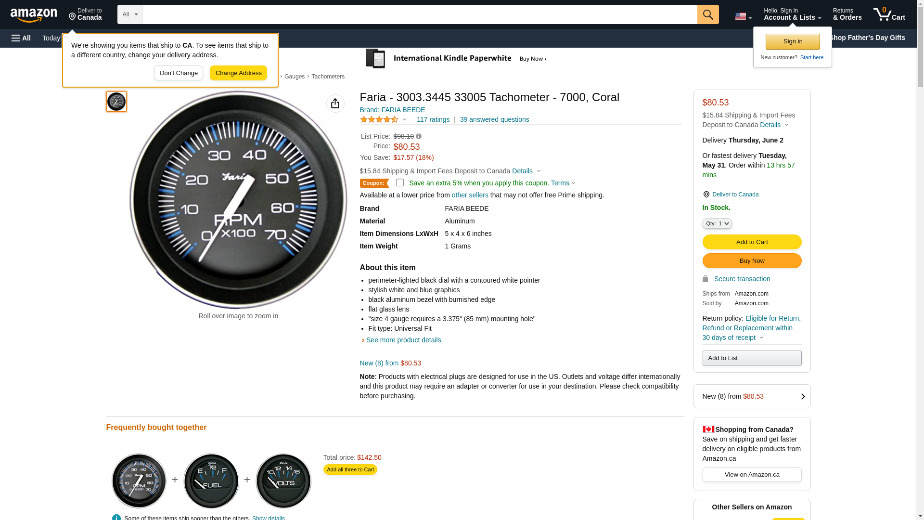
Task: Click the US flag language selector
Action: (x=743, y=16)
